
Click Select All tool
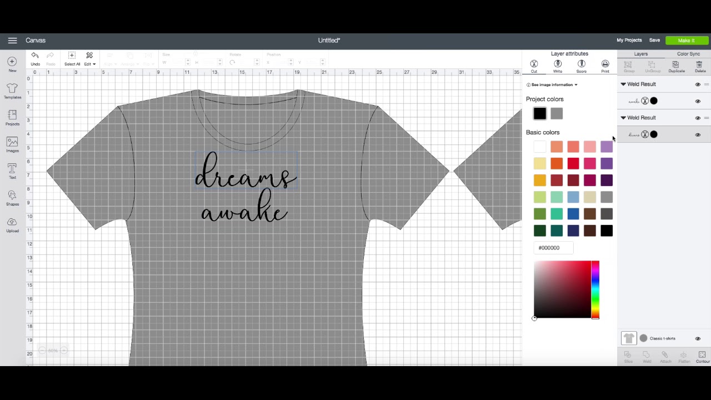(72, 58)
